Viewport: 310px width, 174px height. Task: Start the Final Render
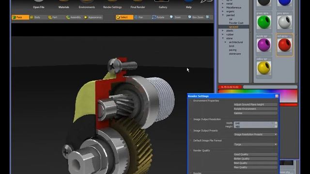[x=138, y=4]
